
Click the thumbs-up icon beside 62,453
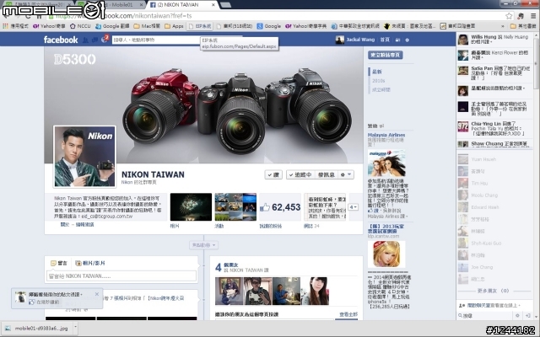tap(265, 207)
